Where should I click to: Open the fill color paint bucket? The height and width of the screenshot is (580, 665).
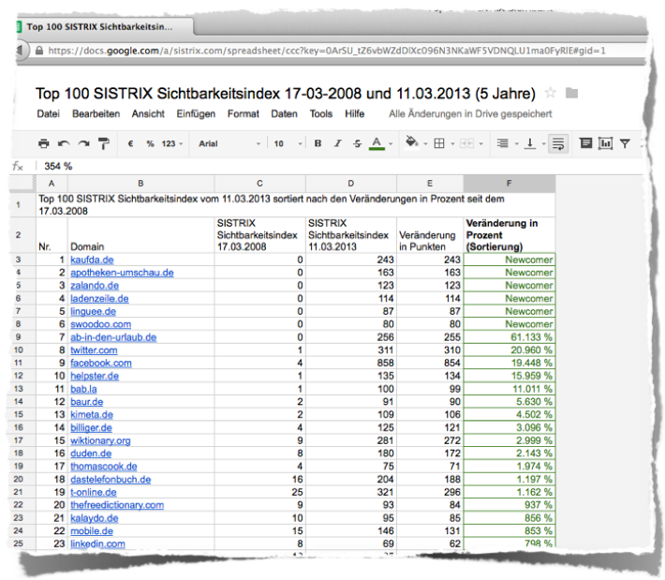click(x=411, y=143)
